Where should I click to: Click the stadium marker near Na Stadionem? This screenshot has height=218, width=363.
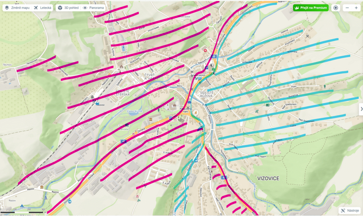pyautogui.click(x=267, y=104)
